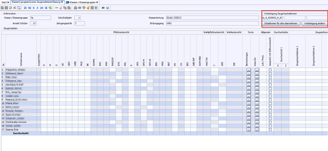Check 'Gespräch mit EZB erwünscht' for student 1
This screenshot has width=328, height=151.
coord(270,70)
